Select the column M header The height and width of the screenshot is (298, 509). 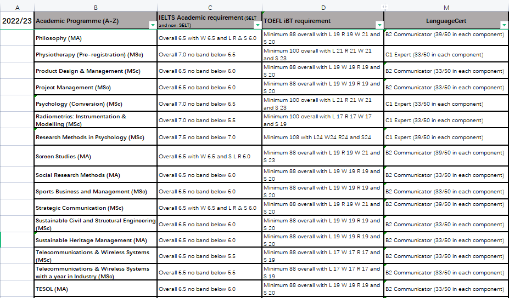(x=446, y=7)
